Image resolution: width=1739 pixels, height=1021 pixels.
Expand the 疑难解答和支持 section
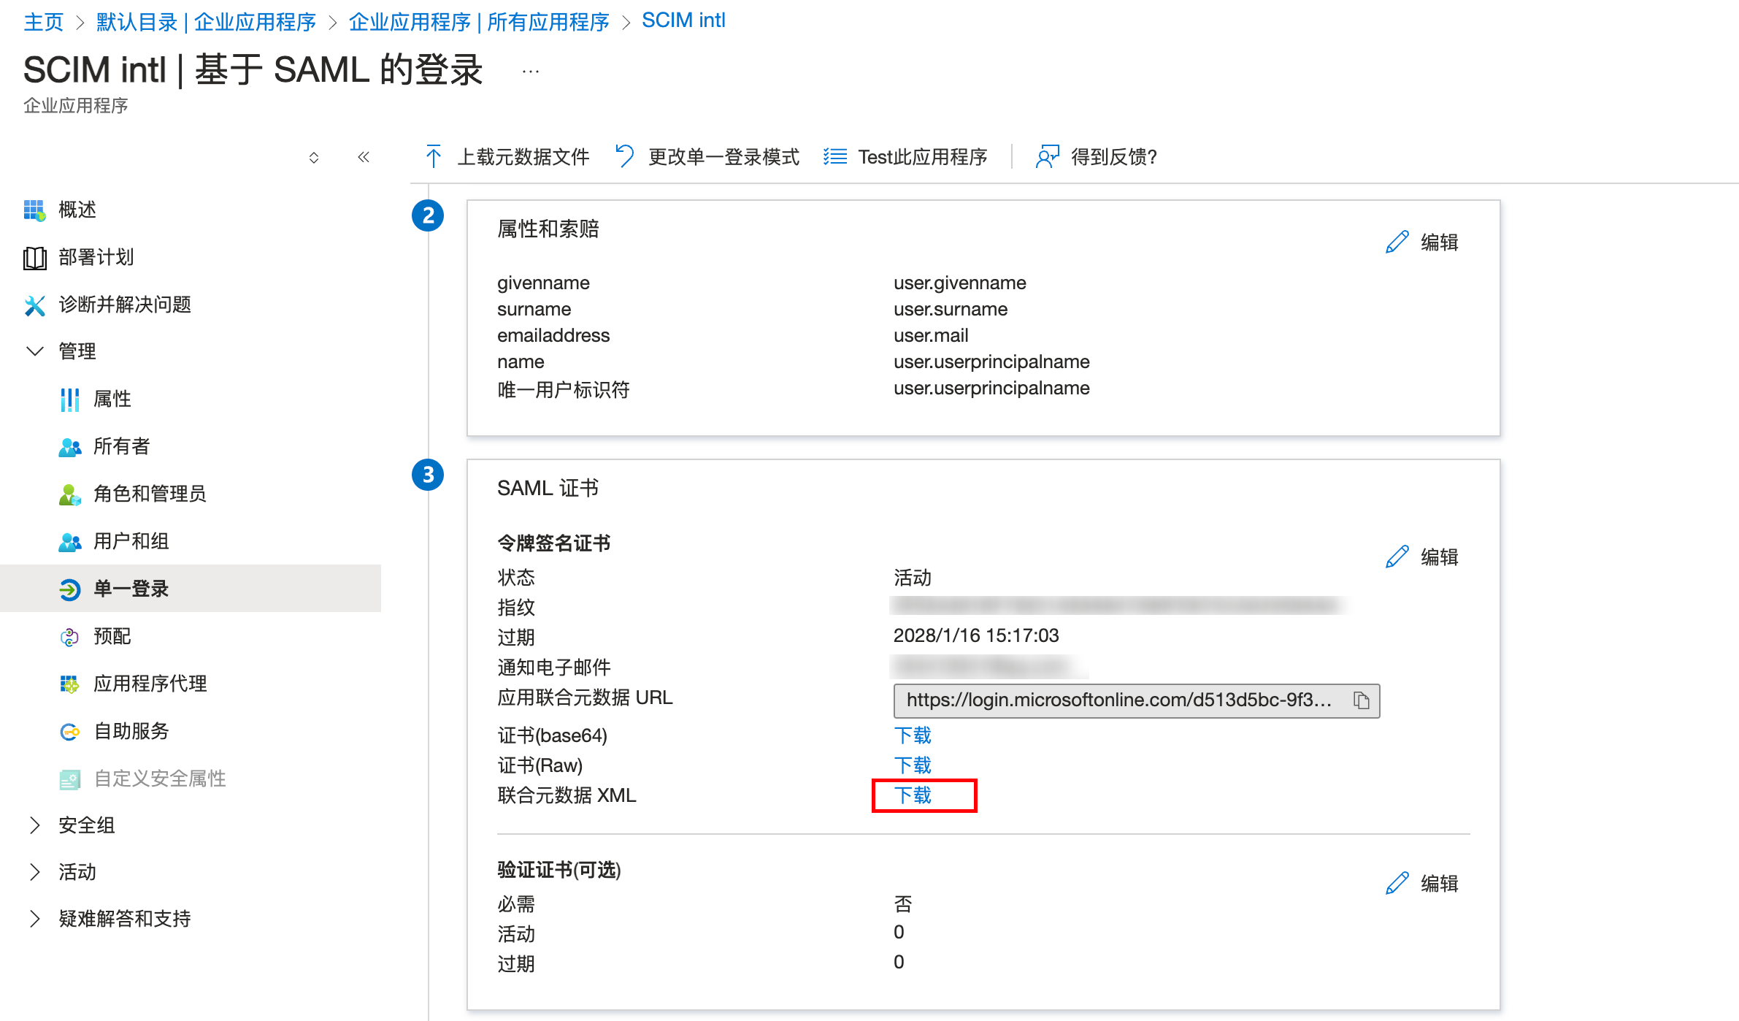point(34,919)
